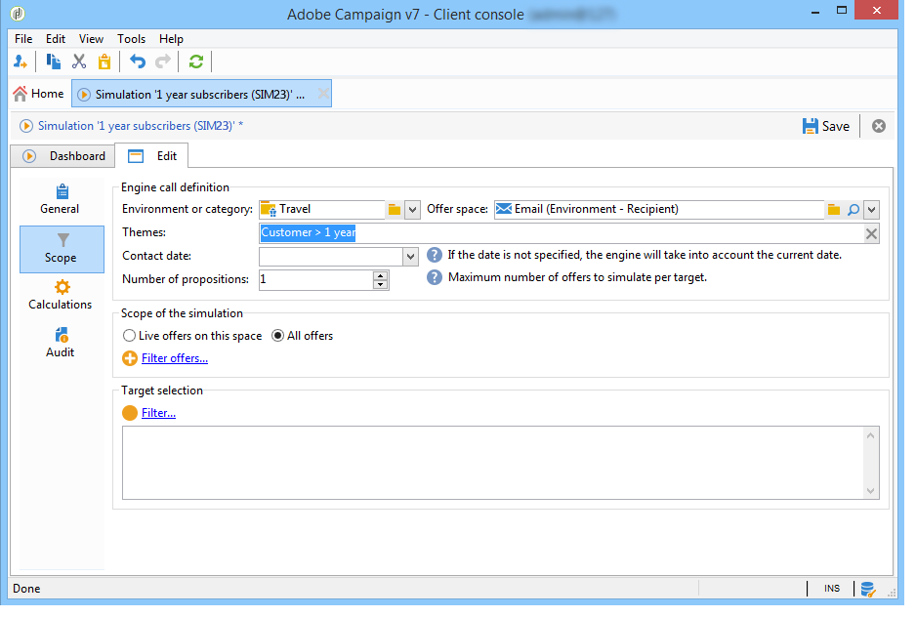Click the orange circle beside Filter...
Screen dimensions: 916x617
[130, 413]
